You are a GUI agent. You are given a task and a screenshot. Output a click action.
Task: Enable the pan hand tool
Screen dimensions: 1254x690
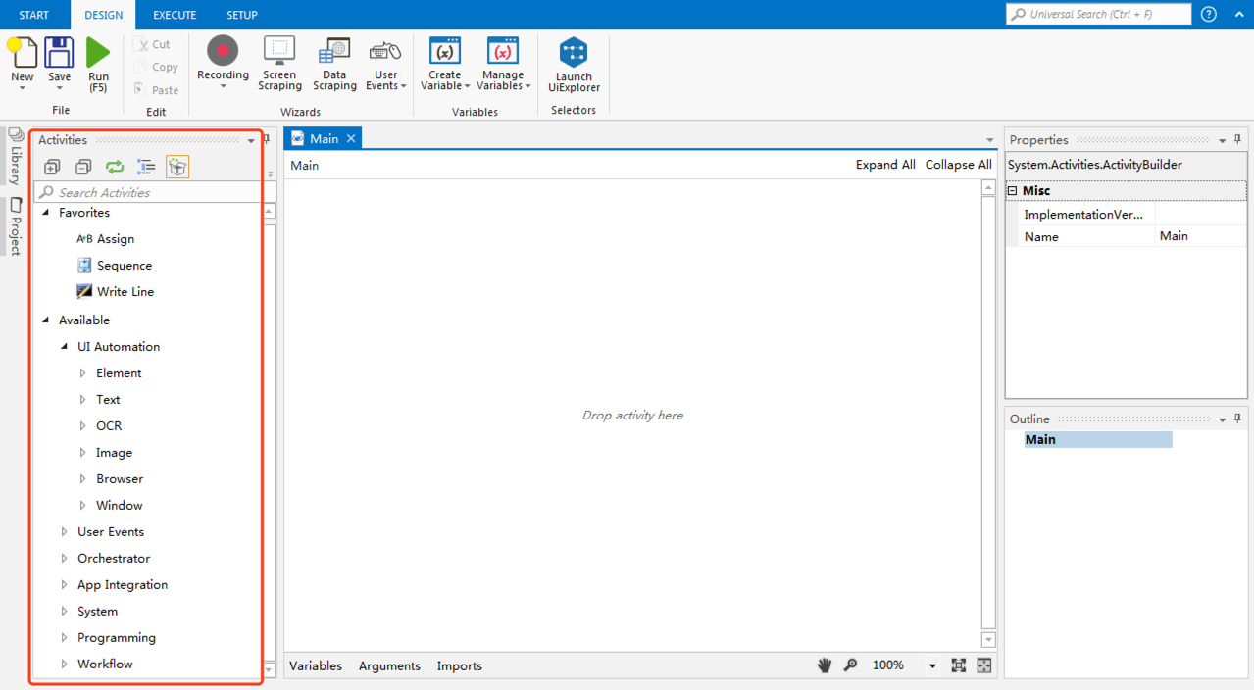pyautogui.click(x=825, y=665)
